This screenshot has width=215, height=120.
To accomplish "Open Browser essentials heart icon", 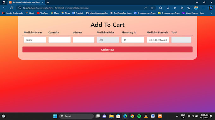I will [189, 8].
